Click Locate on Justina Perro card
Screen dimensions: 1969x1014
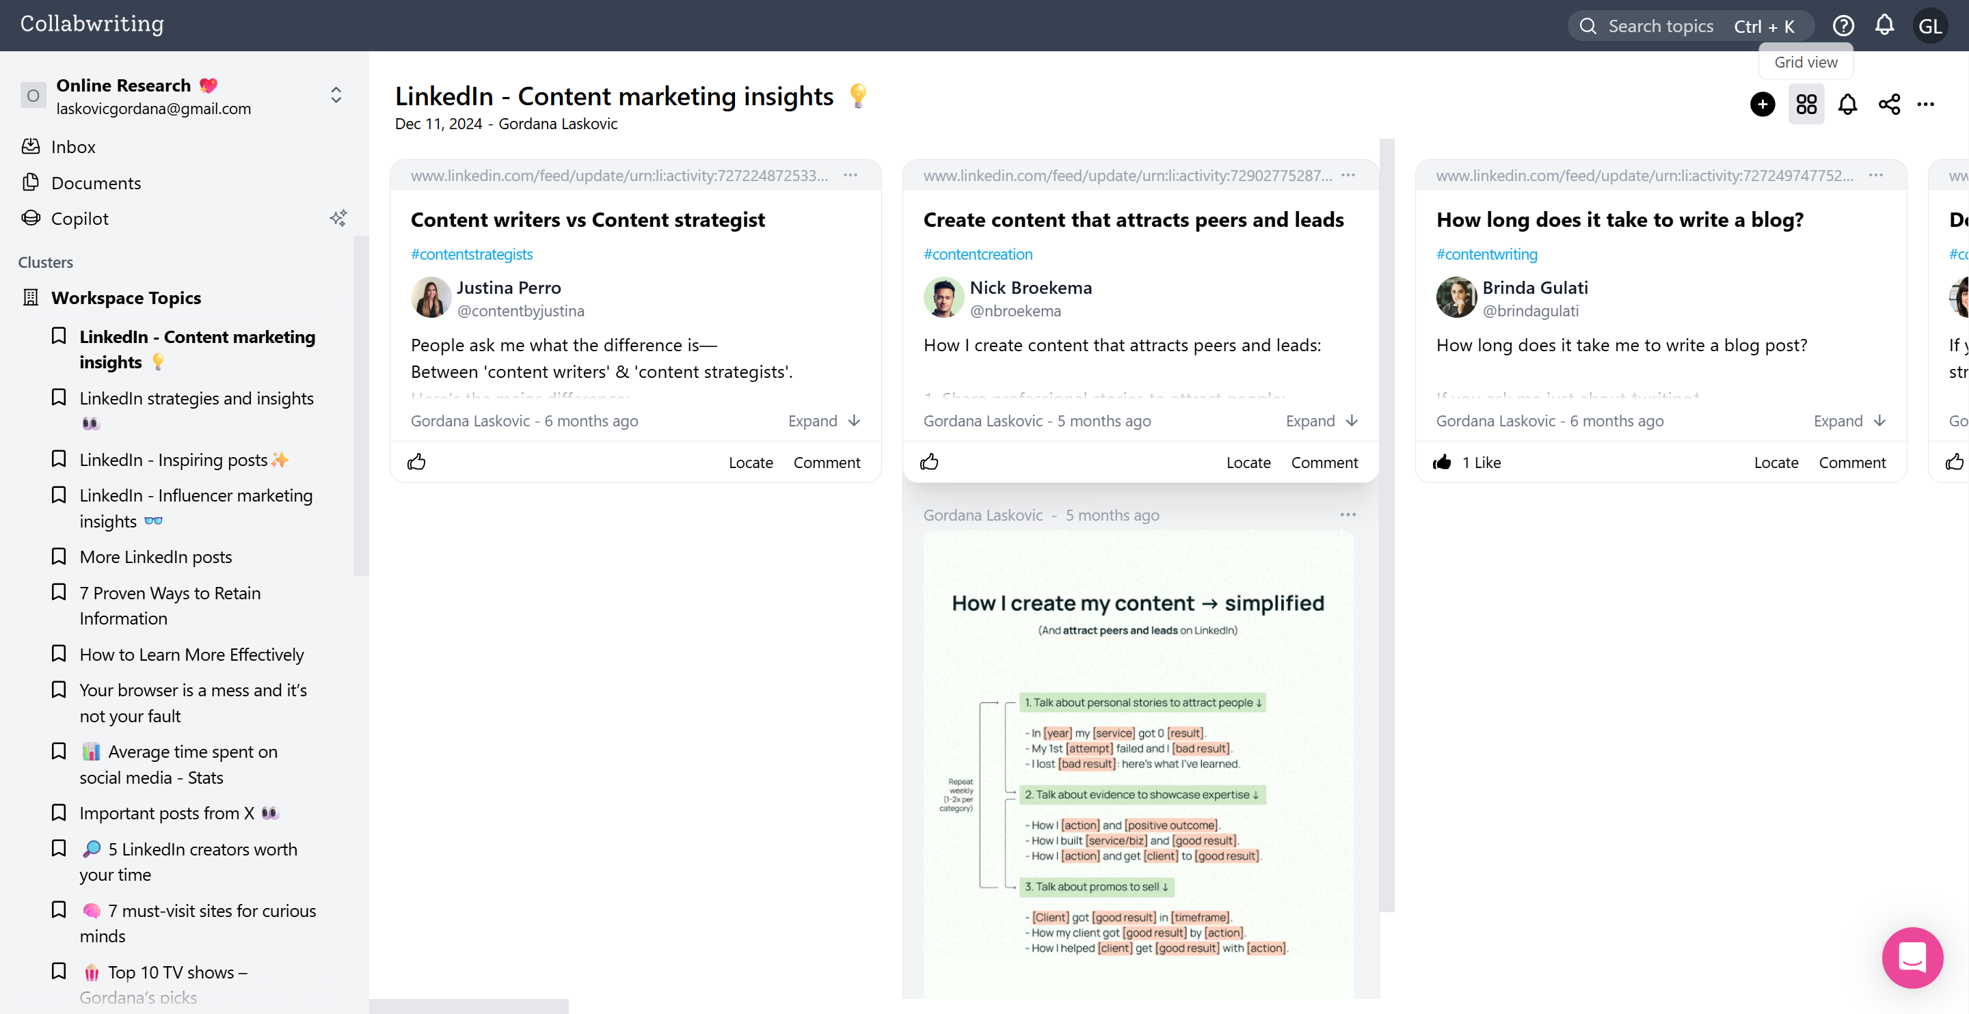tap(751, 463)
